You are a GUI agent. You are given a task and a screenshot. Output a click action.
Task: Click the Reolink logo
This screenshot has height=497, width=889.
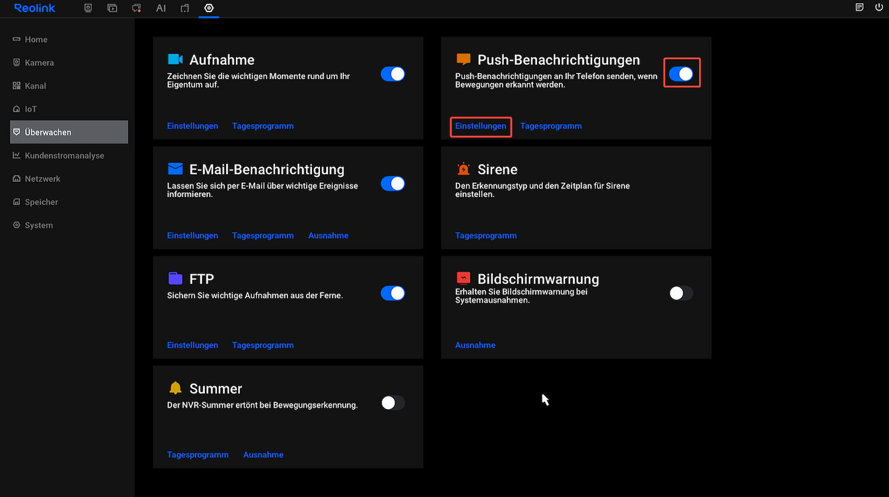(x=35, y=8)
